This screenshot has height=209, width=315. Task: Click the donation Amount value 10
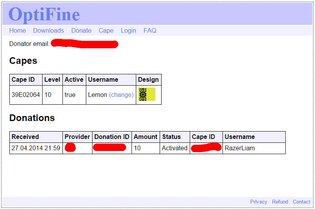click(137, 148)
